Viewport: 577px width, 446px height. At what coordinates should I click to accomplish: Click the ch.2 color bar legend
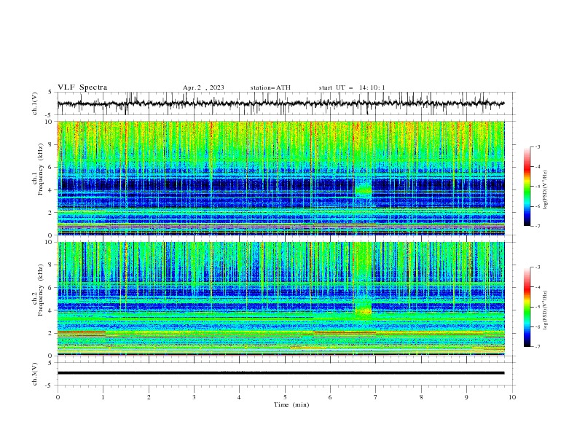(x=527, y=307)
